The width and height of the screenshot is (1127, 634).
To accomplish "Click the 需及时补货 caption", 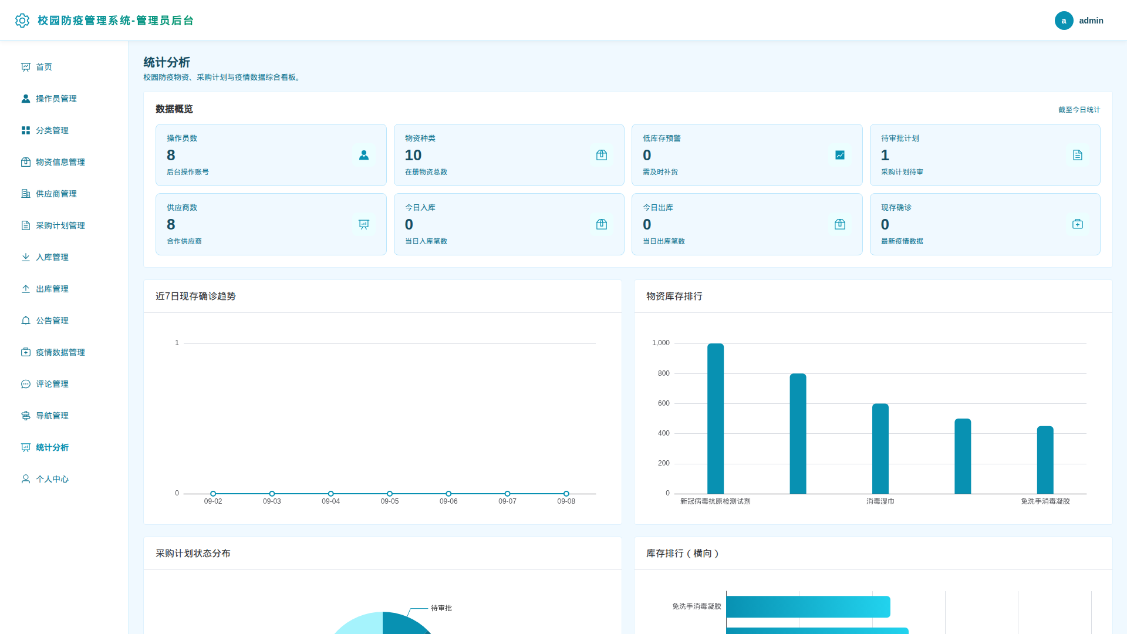I will click(660, 172).
